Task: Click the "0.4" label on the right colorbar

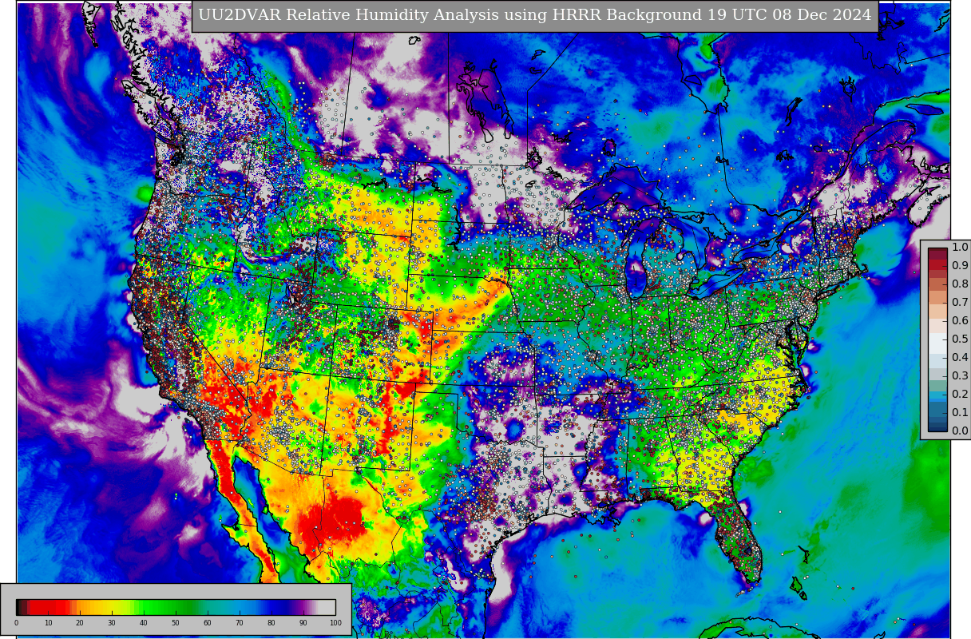Action: (x=960, y=358)
